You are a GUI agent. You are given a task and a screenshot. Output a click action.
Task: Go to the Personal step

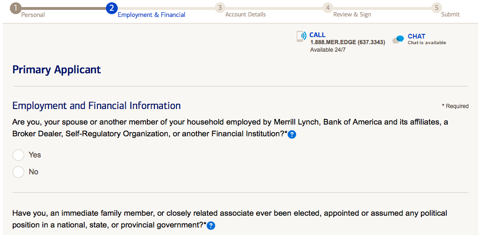click(33, 15)
